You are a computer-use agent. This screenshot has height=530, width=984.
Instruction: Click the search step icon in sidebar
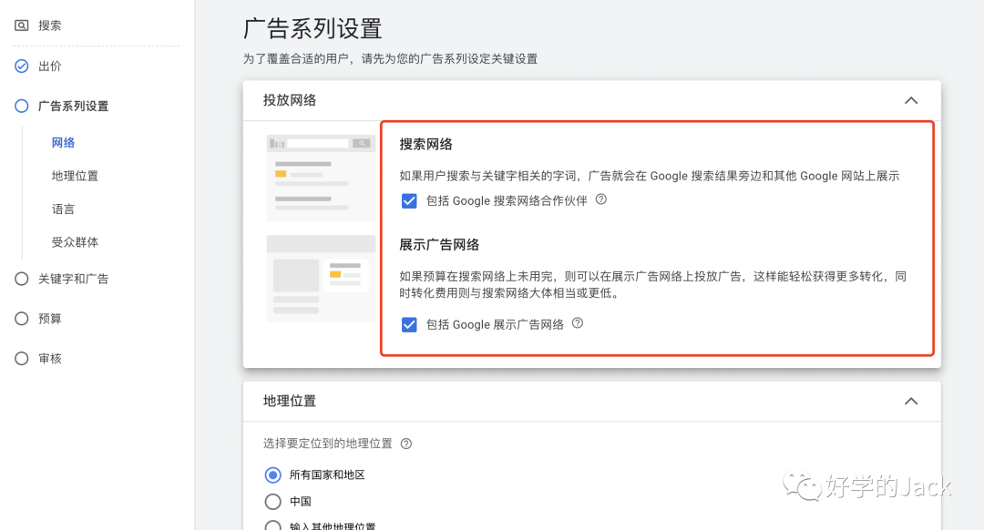pos(21,25)
